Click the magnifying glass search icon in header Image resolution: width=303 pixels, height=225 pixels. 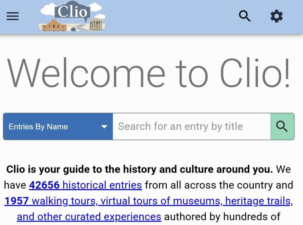click(245, 16)
